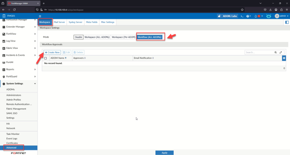
Task: Bookmark page with star icon
Action: tap(242, 10)
